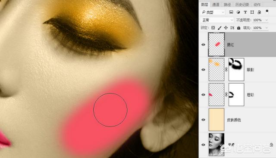Image resolution: width=276 pixels, height=158 pixels.
Task: Select the 眼影 layer name
Action: pos(250,70)
